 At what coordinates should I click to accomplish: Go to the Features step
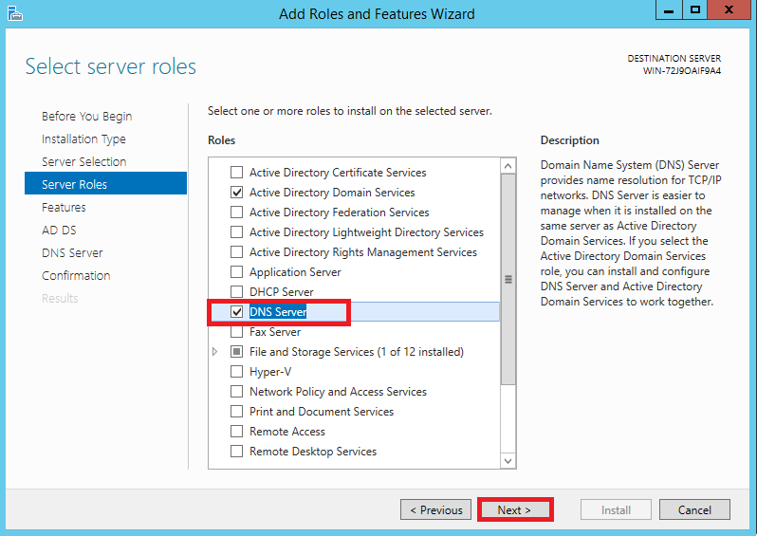point(64,208)
